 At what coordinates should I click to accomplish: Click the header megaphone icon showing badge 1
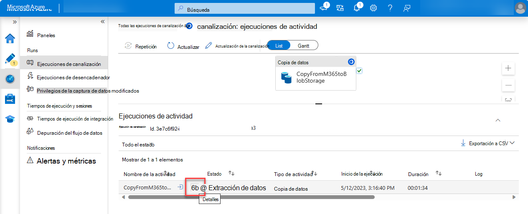324,8
